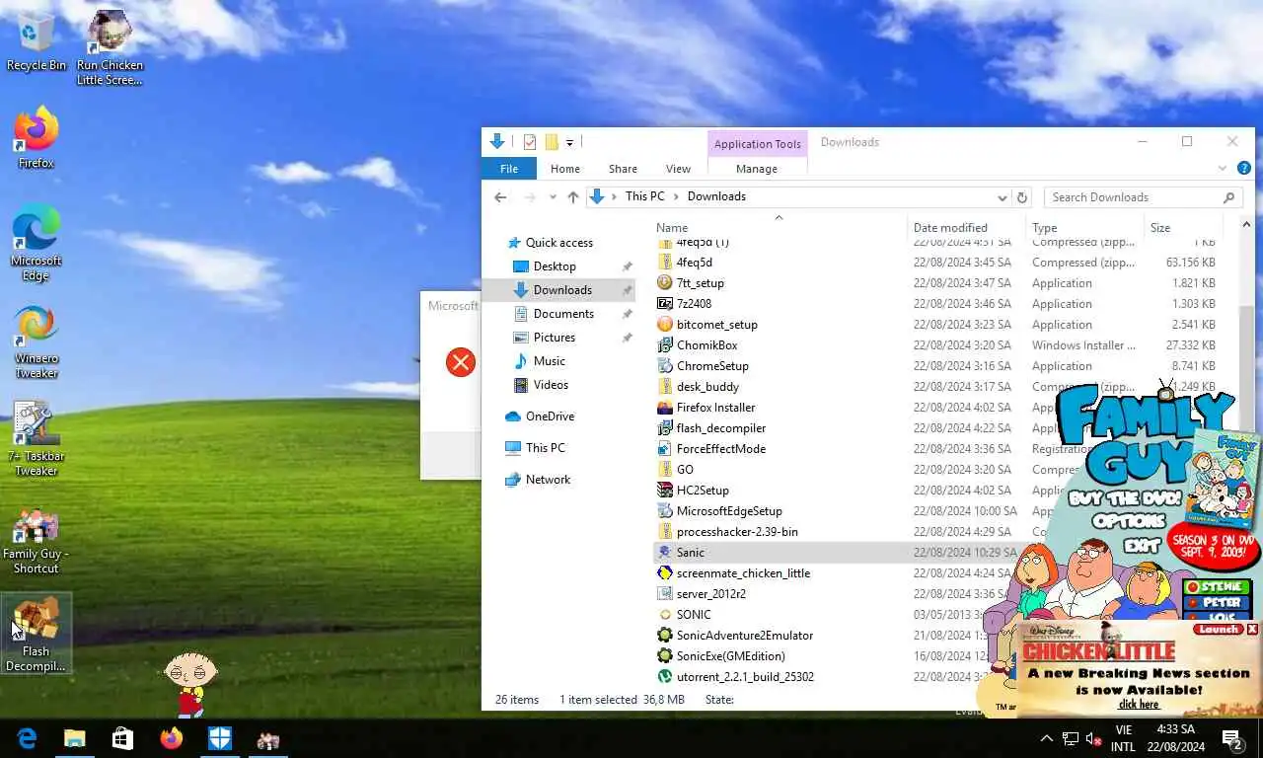Screen dimensions: 1263x758
Task: Switch to the Share ribbon tab
Action: click(x=623, y=169)
